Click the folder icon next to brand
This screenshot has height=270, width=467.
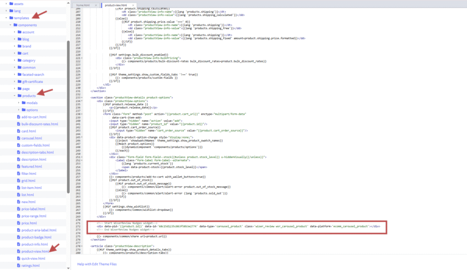coord(19,46)
